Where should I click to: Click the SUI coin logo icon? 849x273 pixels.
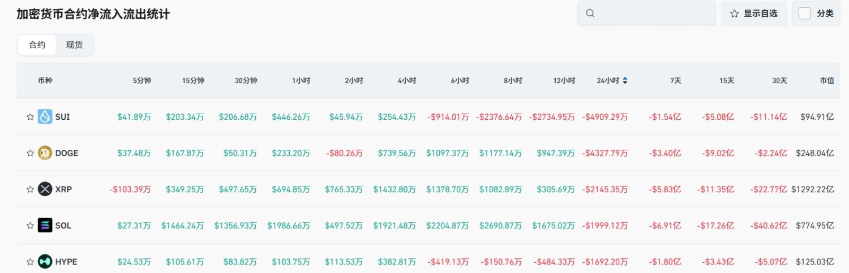coord(45,117)
